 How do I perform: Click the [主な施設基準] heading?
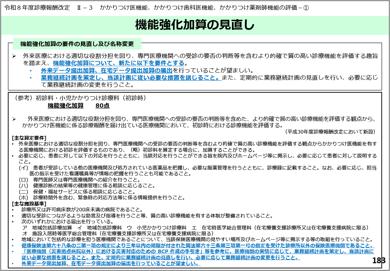pyautogui.click(x=29, y=204)
